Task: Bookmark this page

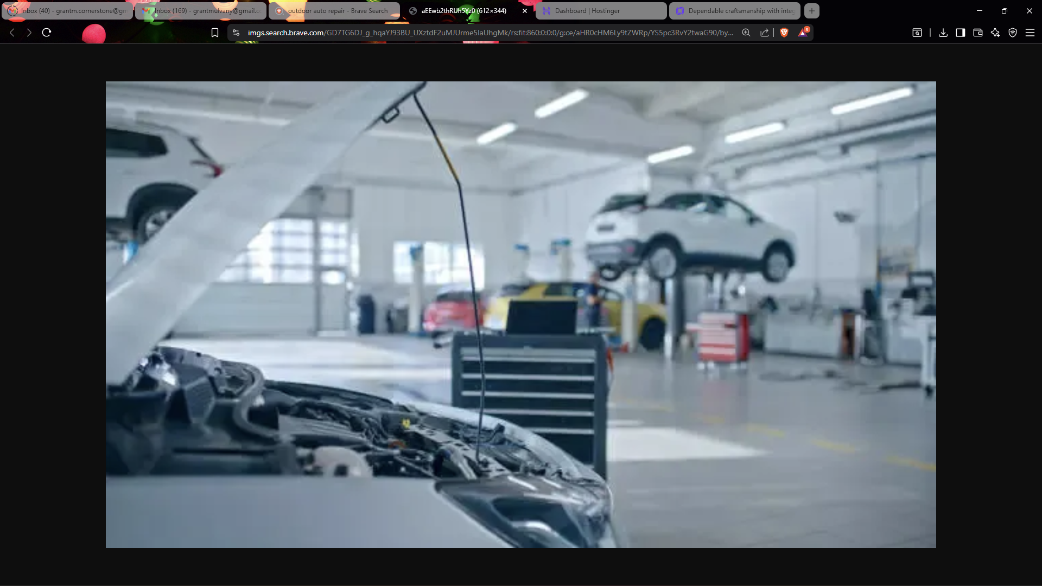Action: (215, 33)
